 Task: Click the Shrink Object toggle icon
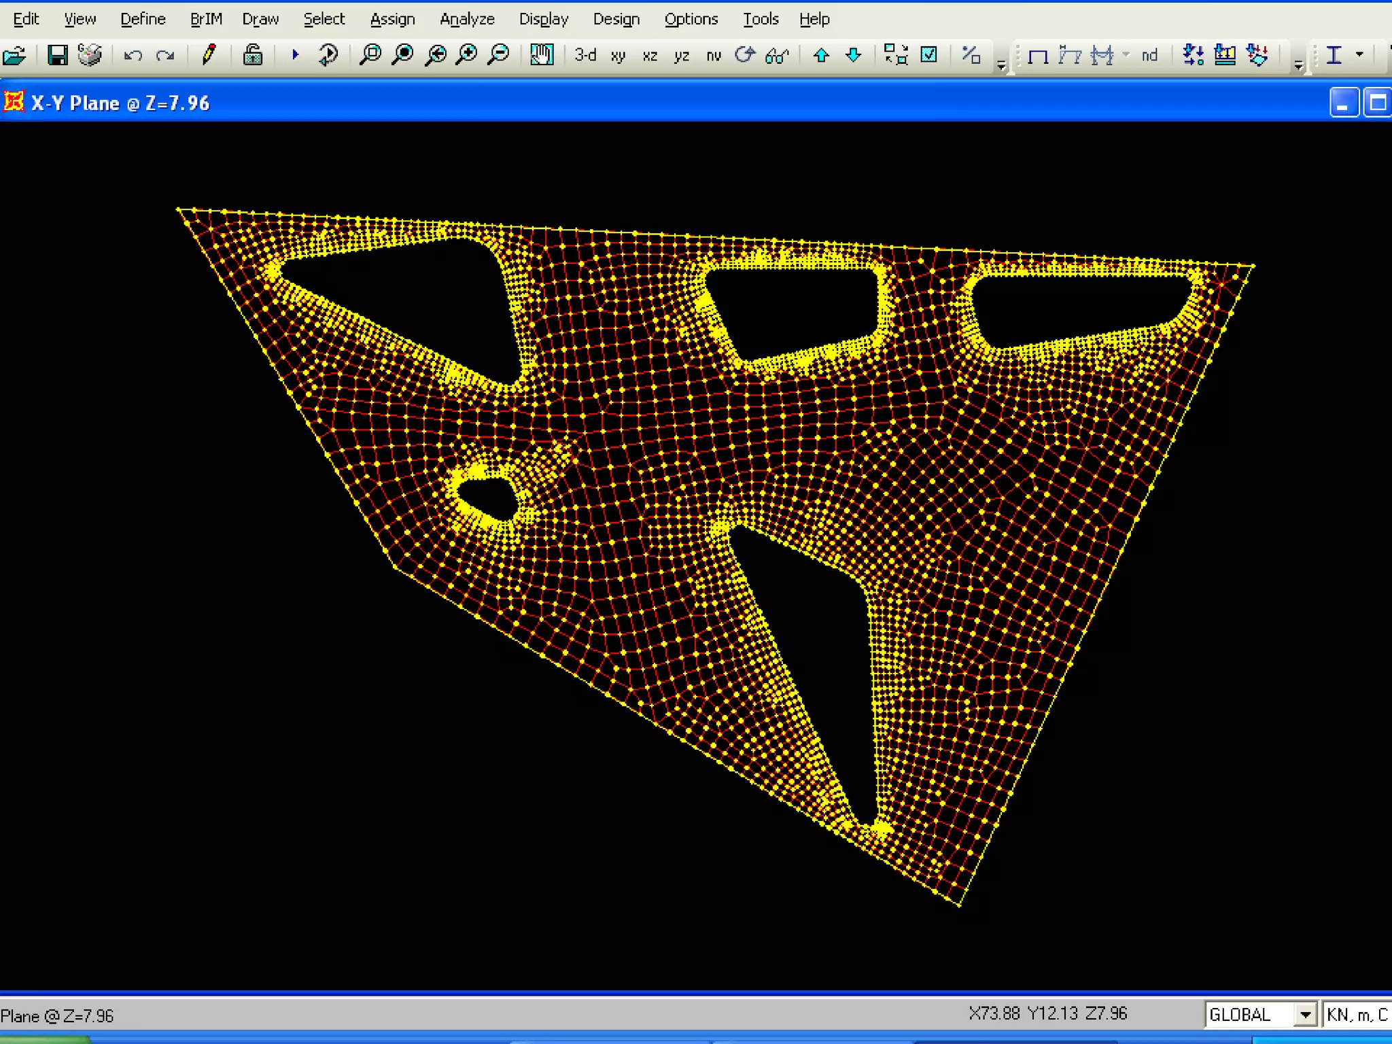[x=896, y=55]
